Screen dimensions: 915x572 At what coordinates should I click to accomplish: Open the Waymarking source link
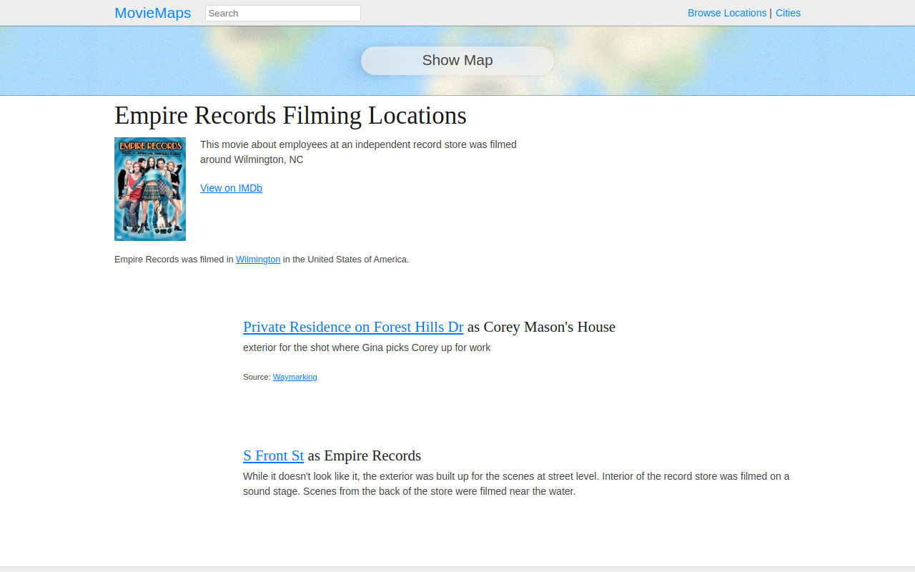295,377
